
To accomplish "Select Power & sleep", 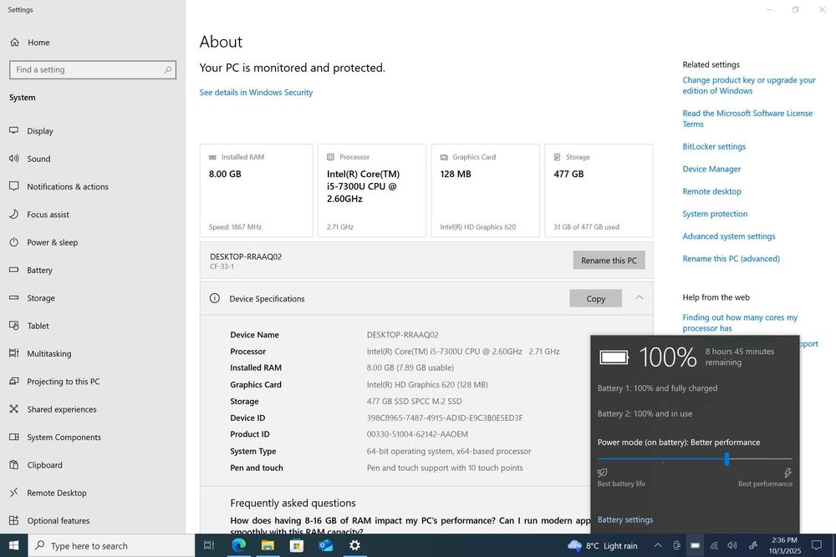I will click(52, 242).
